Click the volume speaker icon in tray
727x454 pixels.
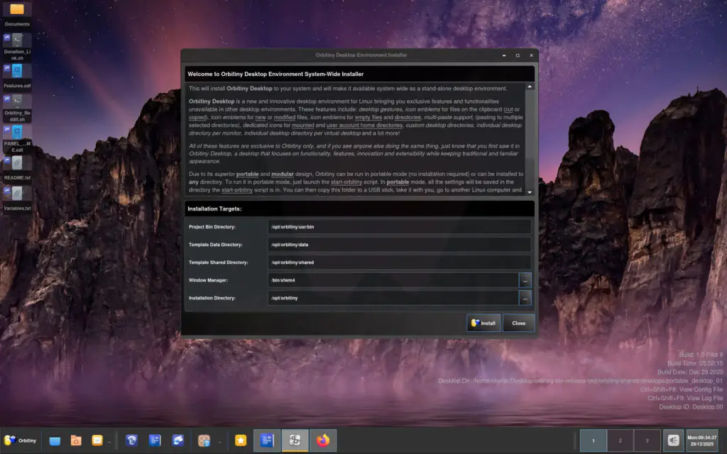[x=673, y=441]
